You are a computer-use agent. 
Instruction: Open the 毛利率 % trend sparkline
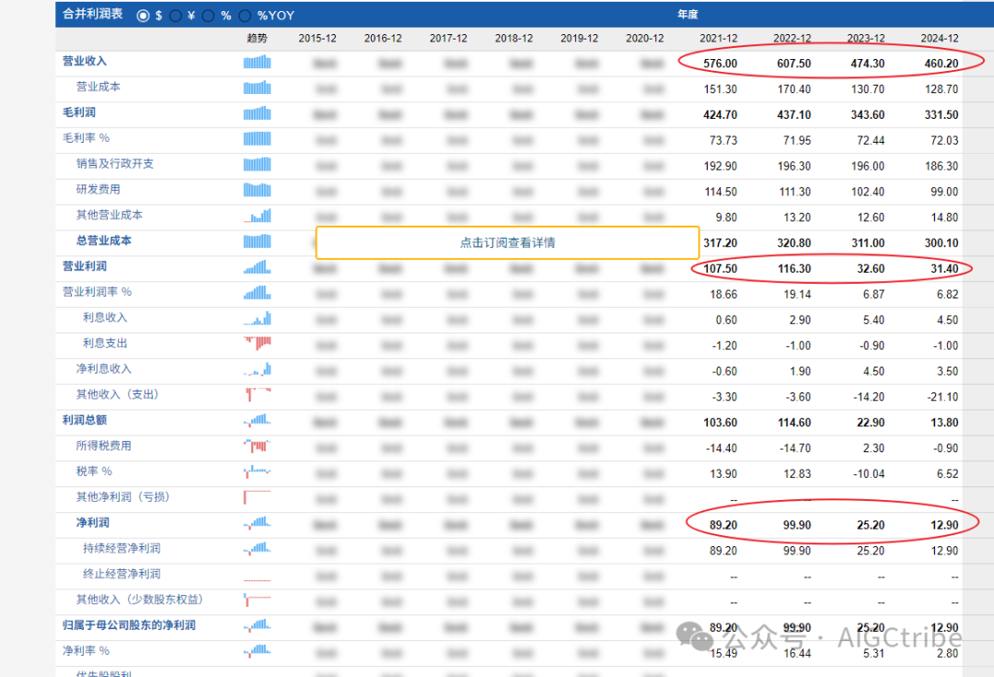coord(258,139)
